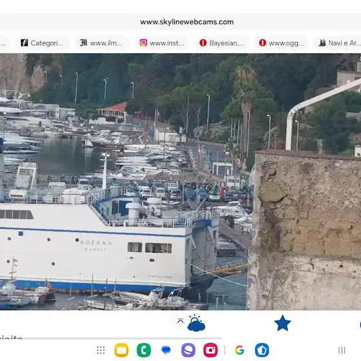The image size is (361, 361).
Task: Open the green Phone app
Action: pyautogui.click(x=144, y=350)
